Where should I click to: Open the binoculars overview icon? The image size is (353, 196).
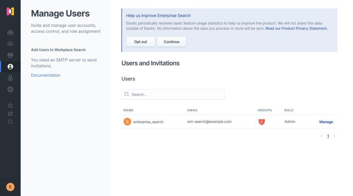click(x=10, y=33)
